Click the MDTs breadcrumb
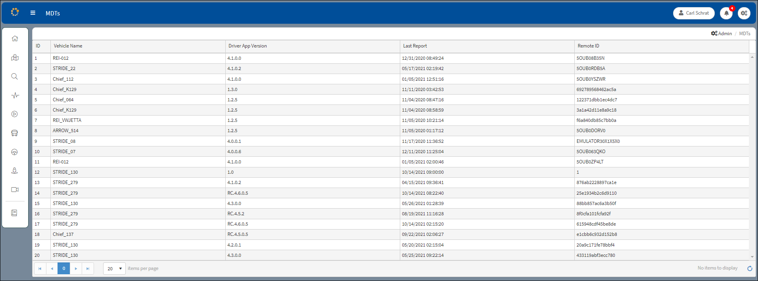Viewport: 758px width, 281px height. (745, 34)
